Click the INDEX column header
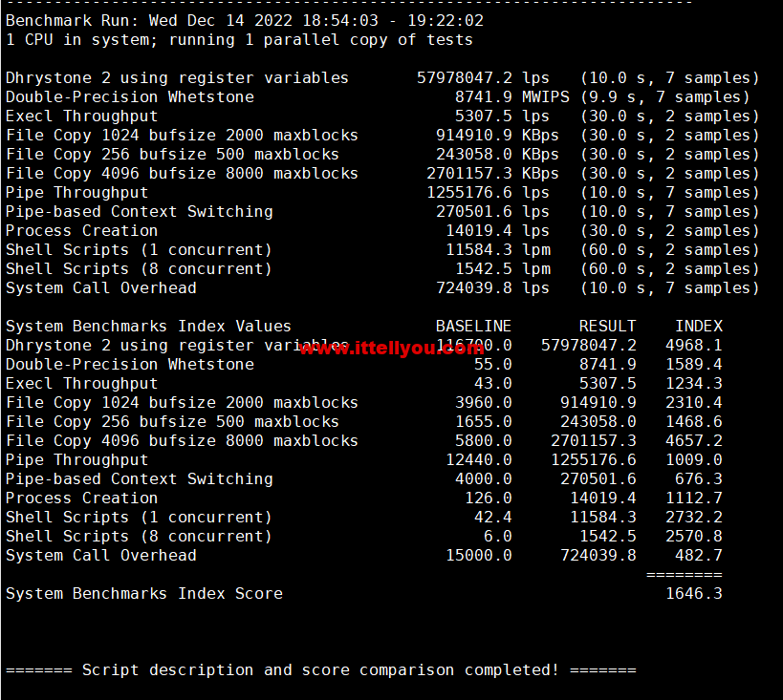 click(x=698, y=326)
